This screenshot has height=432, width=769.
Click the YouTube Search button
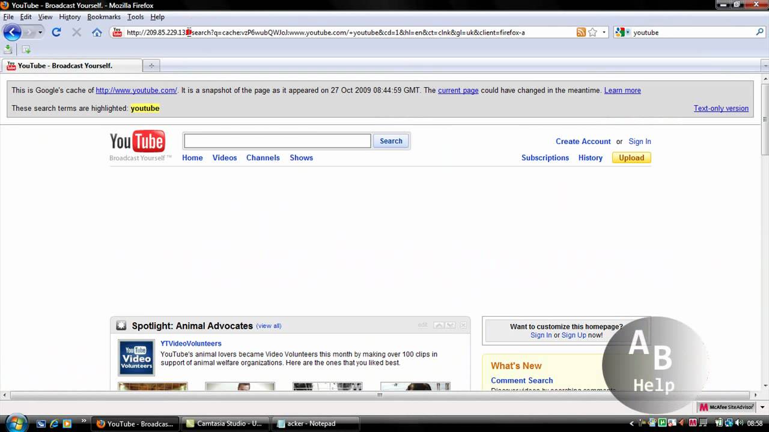coord(391,141)
